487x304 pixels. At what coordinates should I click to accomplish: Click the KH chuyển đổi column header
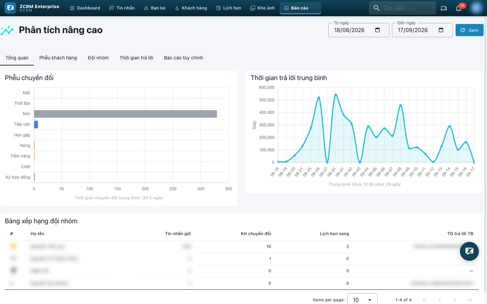coord(256,233)
